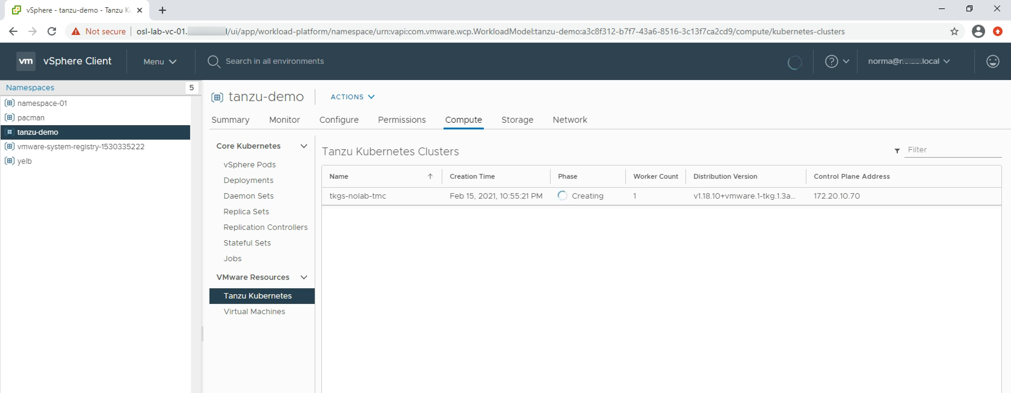Open the help question mark icon
The width and height of the screenshot is (1011, 393).
click(831, 61)
